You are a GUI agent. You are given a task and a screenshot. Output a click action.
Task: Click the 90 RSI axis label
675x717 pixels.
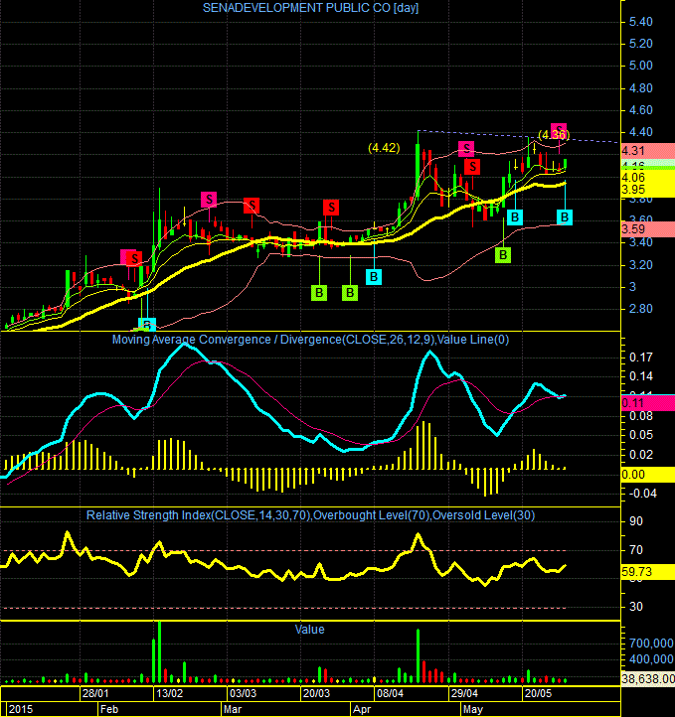click(635, 521)
